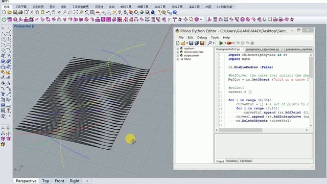Expand the <python> tree node

pyautogui.click(x=178, y=49)
